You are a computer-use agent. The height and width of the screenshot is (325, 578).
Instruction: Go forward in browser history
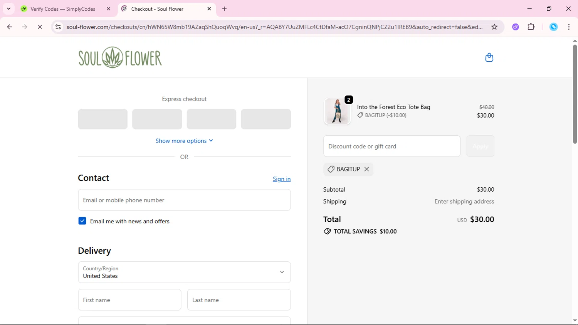click(x=25, y=27)
